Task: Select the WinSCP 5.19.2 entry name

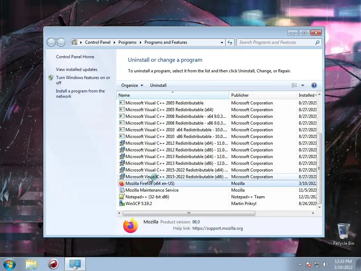Action: pos(139,204)
